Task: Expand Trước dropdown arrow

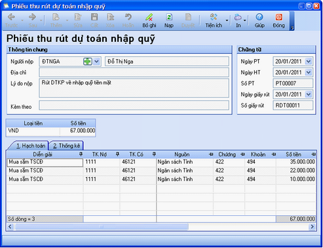Action: pos(22,20)
